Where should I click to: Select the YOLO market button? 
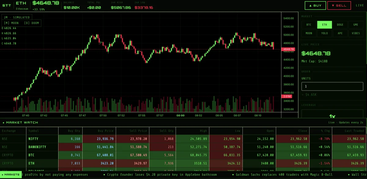coord(324,33)
